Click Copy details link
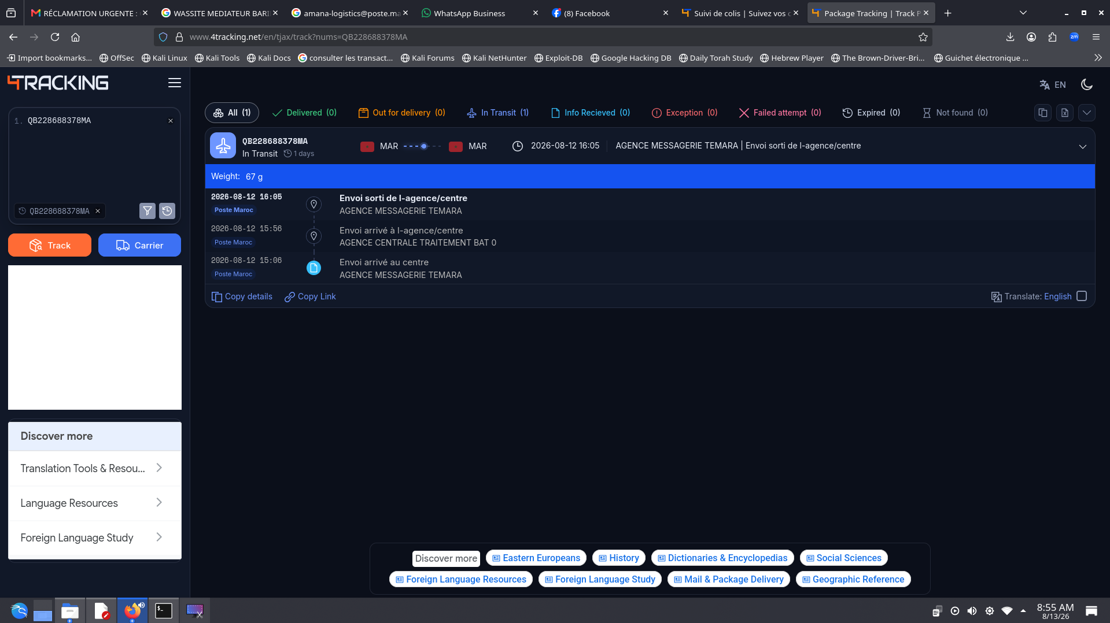Viewport: 1110px width, 623px height. [x=242, y=296]
